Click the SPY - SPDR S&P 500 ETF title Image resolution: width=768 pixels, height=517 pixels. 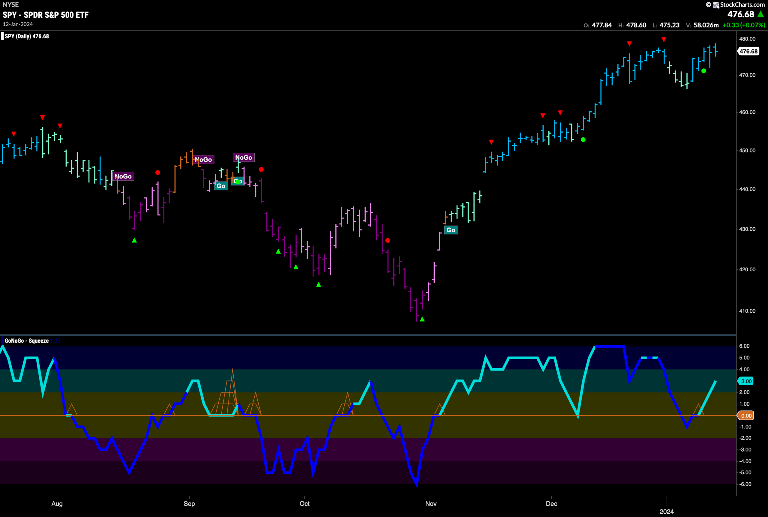[x=46, y=15]
